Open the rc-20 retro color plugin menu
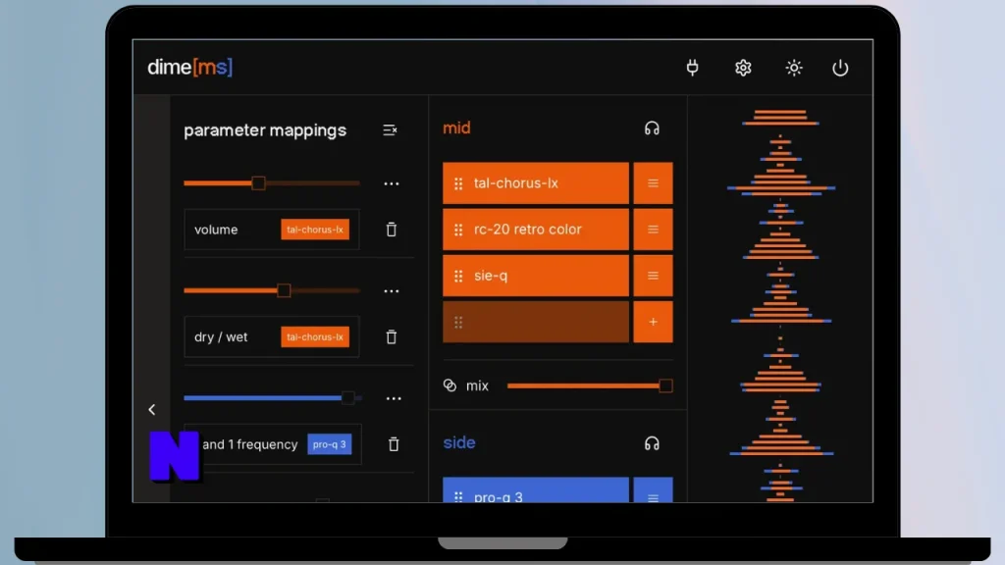 pos(653,230)
